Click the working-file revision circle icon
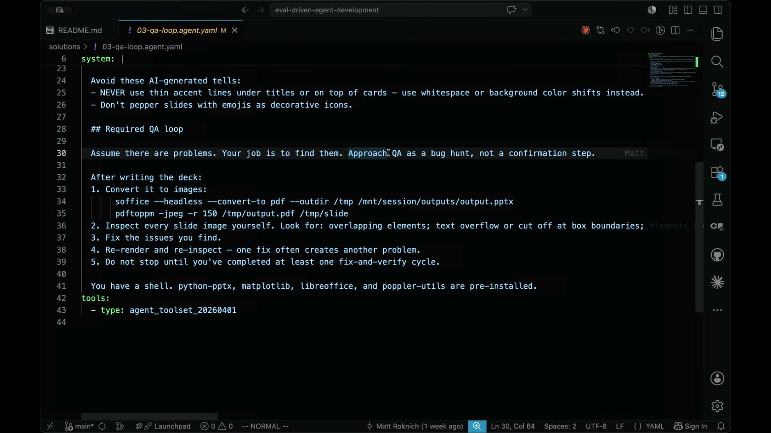Screen dimensions: 771x433 (630, 30)
